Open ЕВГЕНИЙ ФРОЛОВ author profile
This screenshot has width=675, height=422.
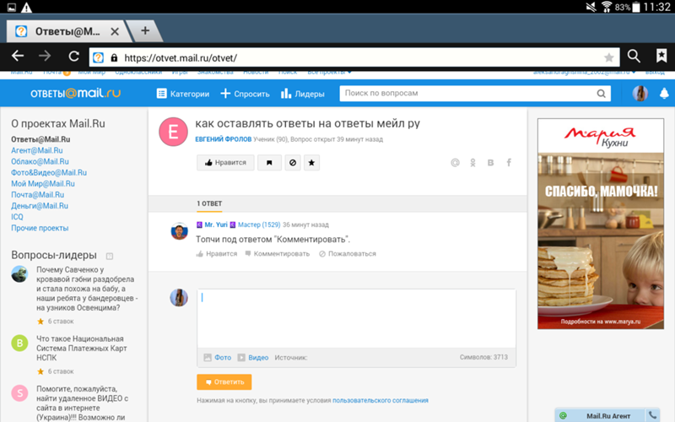(224, 139)
